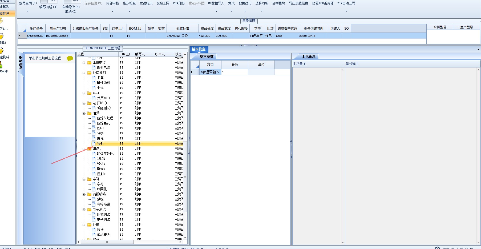Click the 文控上网 toolbar button

[x=163, y=3]
